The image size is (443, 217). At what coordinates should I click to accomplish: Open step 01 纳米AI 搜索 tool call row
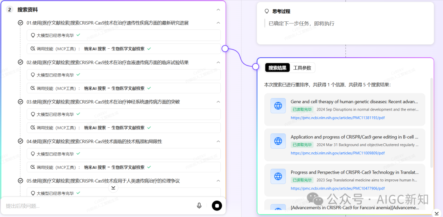coord(124,49)
